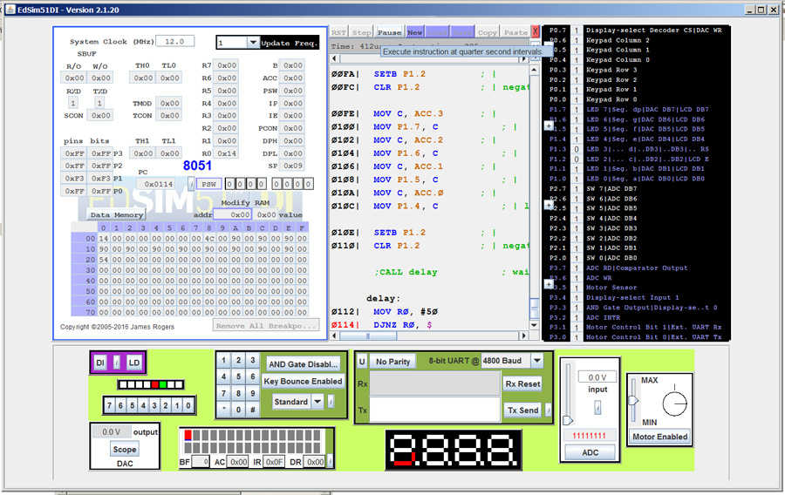
Task: Click the Modify RAM value field
Action: [x=266, y=214]
